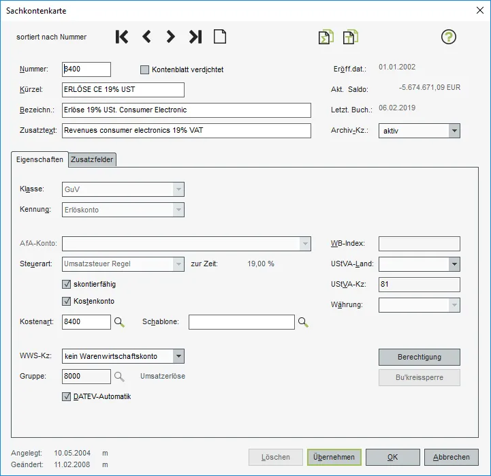Image resolution: width=491 pixels, height=476 pixels.
Task: Click the opening date 01.01.2002
Action: coord(397,67)
